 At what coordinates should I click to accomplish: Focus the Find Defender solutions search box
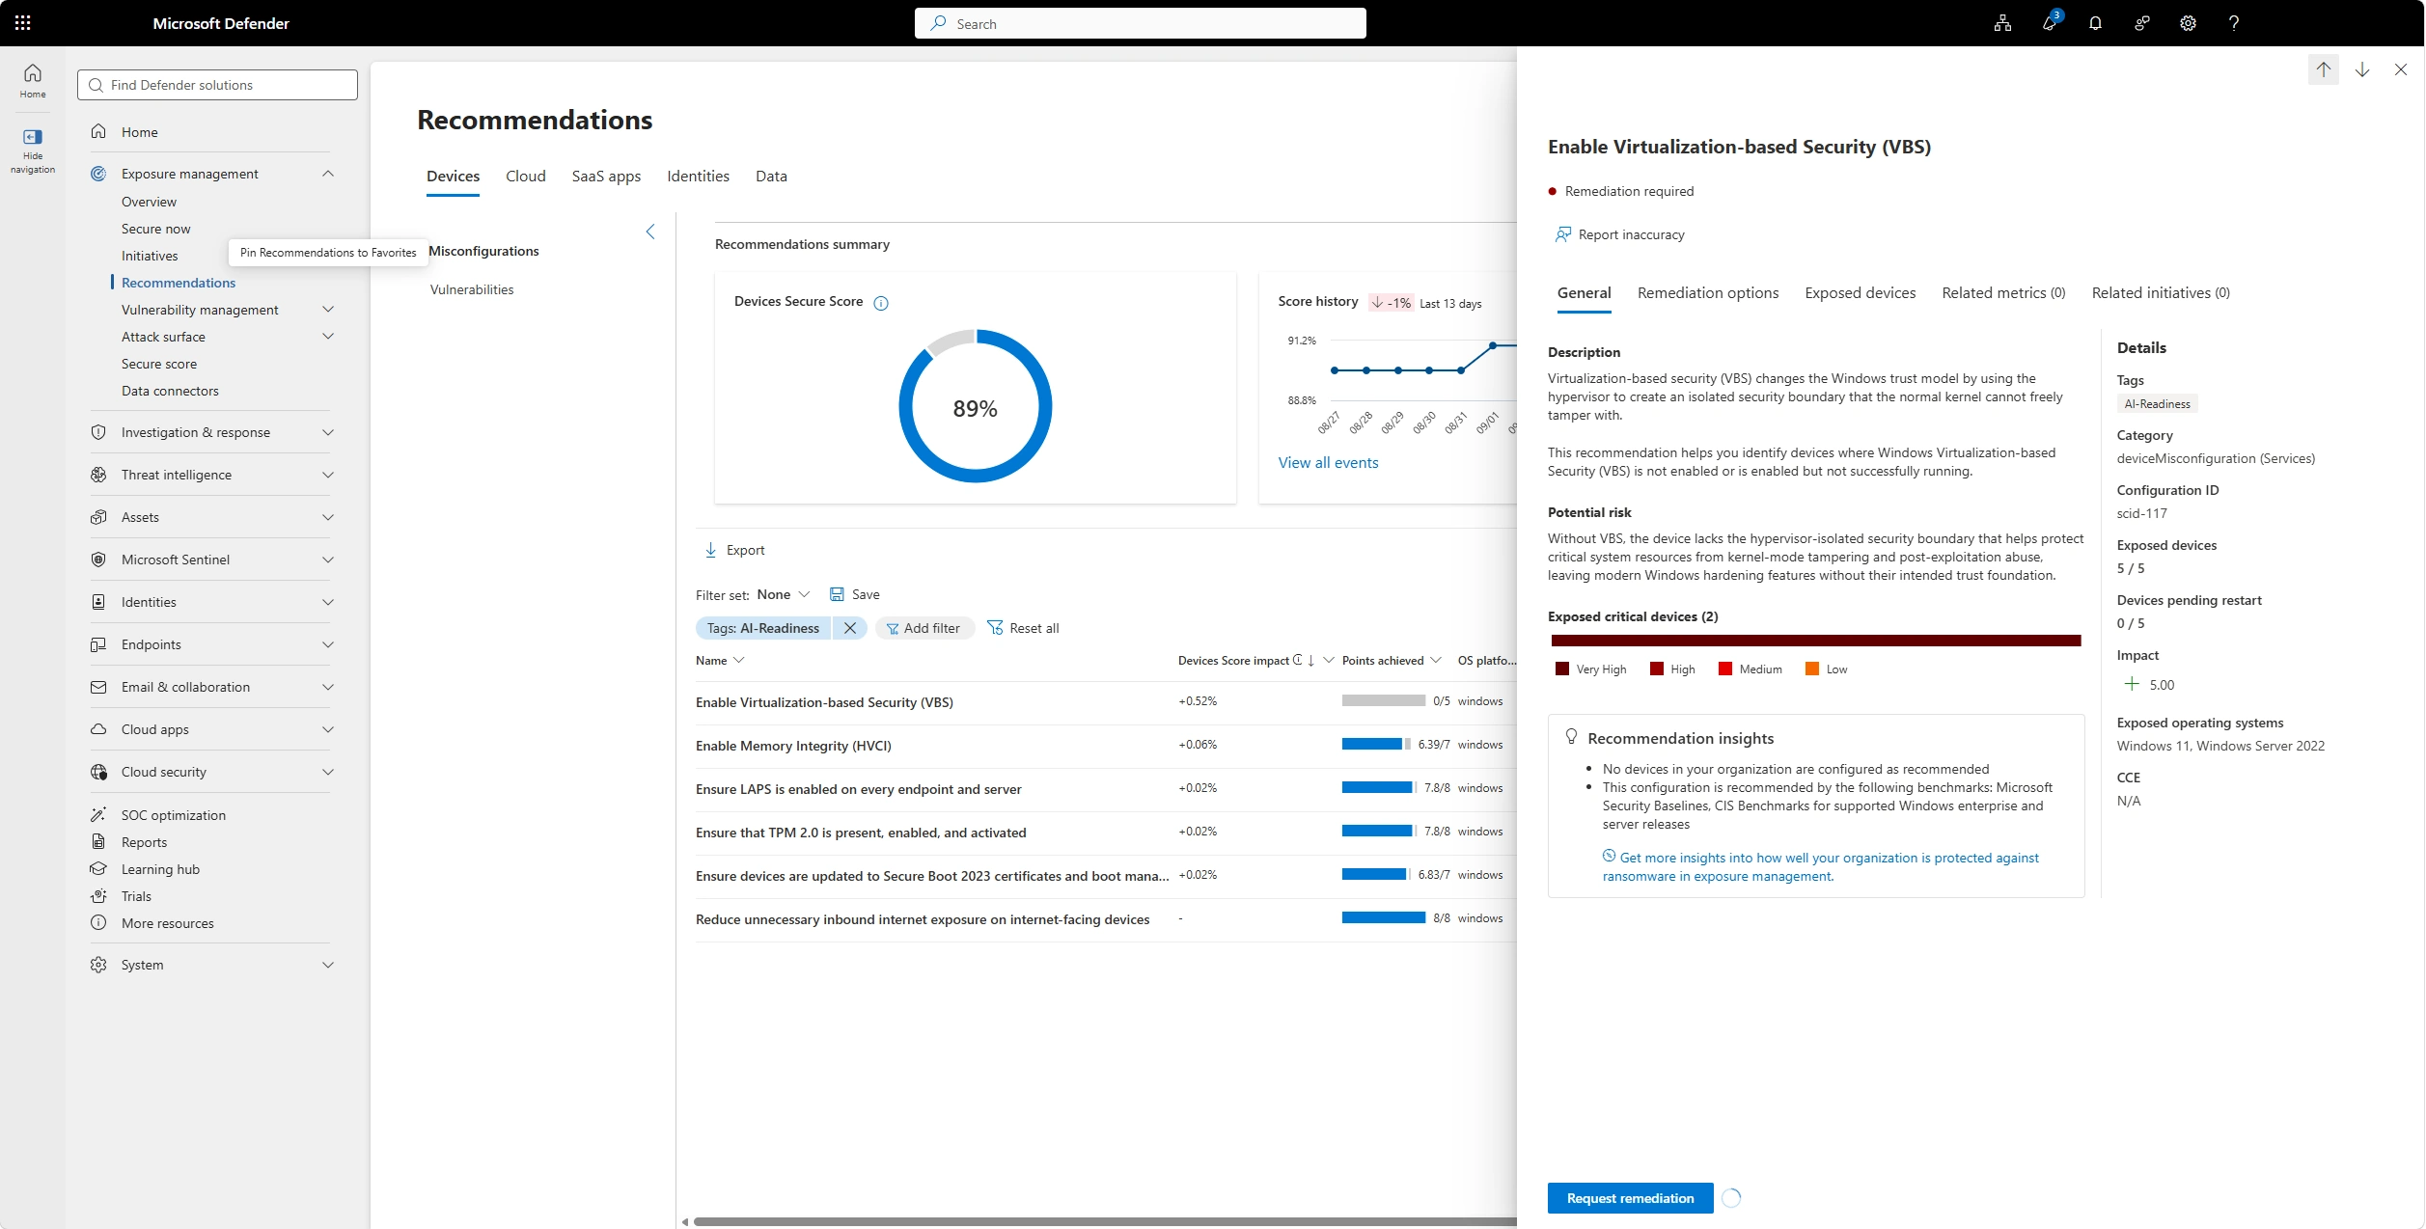point(217,85)
